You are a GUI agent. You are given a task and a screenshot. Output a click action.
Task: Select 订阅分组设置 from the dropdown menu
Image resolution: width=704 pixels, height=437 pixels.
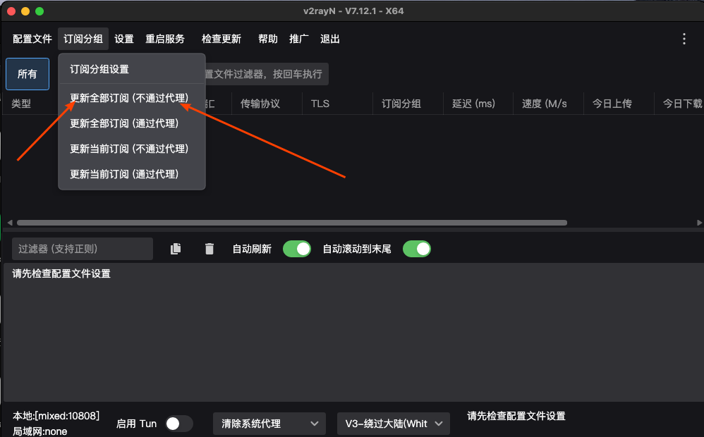point(131,69)
